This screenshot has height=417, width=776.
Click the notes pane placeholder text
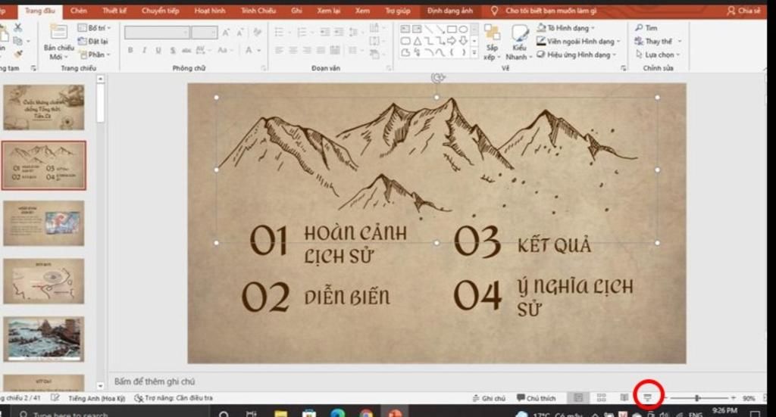click(155, 381)
